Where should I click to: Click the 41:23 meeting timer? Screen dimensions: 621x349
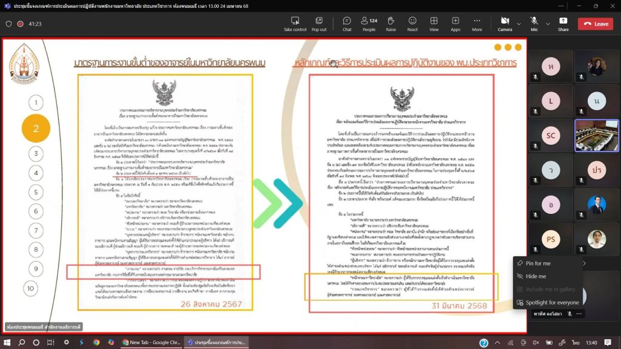tap(35, 24)
